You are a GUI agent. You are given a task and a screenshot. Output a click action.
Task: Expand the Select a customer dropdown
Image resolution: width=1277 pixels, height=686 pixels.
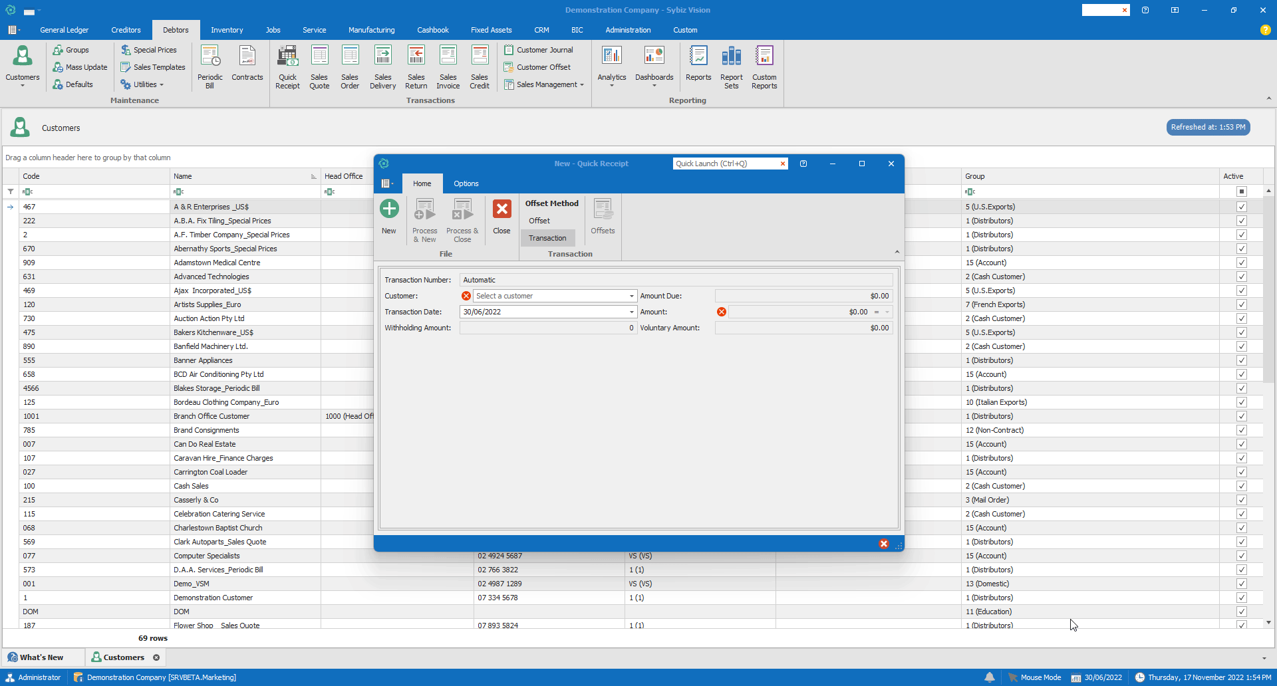[x=631, y=296]
